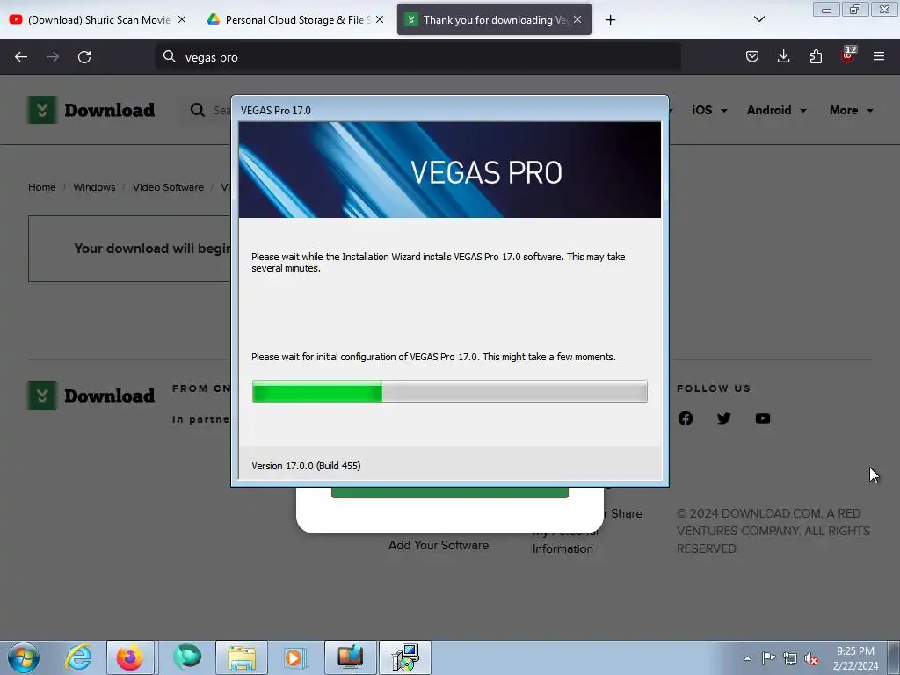Close the Shuric Scan Movie tab

pyautogui.click(x=181, y=19)
